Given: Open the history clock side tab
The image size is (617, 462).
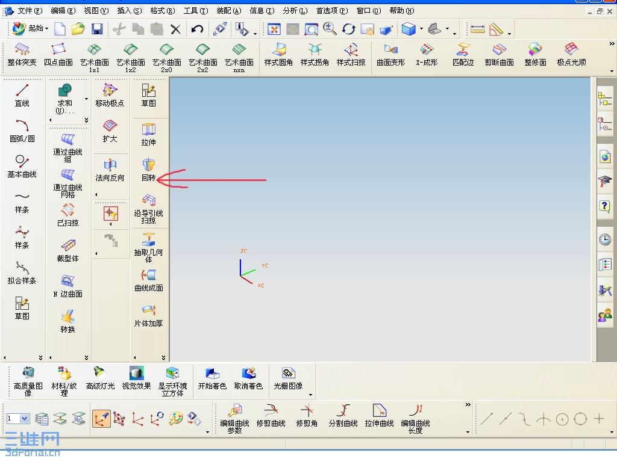Looking at the screenshot, I should click(x=605, y=239).
